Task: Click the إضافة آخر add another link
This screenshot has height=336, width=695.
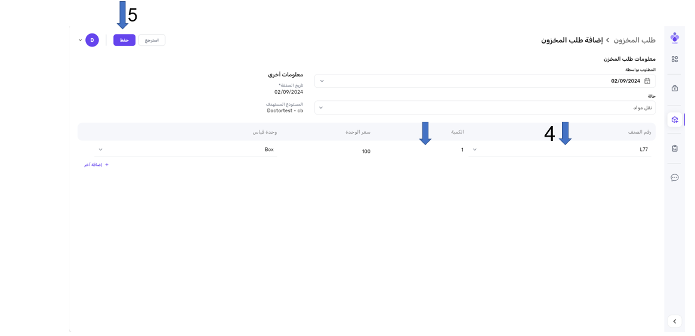Action: pos(96,165)
